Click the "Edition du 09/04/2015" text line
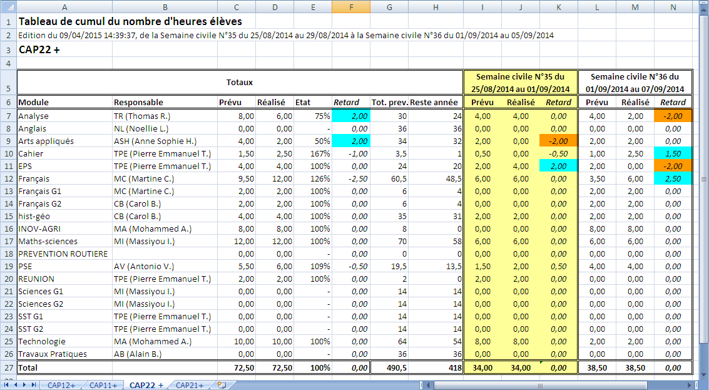 tap(286, 35)
